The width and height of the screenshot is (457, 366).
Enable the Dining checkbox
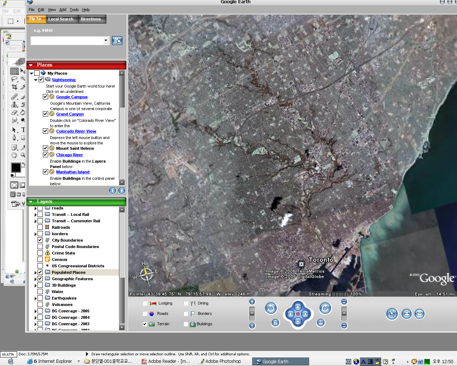pyautogui.click(x=186, y=303)
